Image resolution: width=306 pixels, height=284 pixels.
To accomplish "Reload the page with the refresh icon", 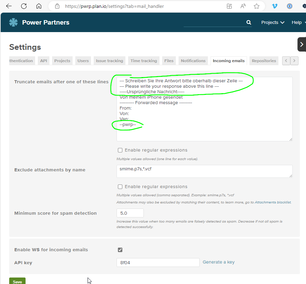I will 24,6.
